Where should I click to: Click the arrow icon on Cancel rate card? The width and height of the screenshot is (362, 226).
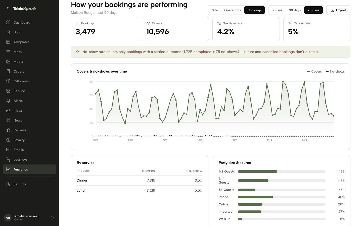coord(290,23)
